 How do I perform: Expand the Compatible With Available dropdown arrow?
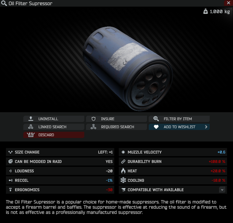click(x=222, y=190)
